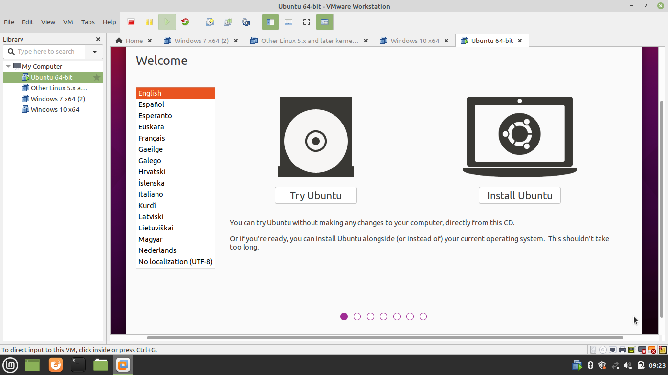Select Nederlands in the language list
Viewport: 668px width, 375px height.
point(176,250)
